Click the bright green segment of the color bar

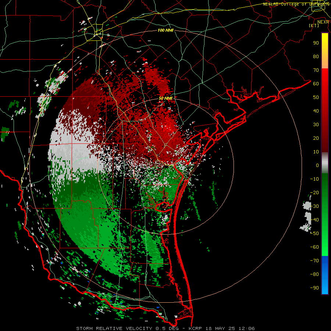(x=325, y=214)
